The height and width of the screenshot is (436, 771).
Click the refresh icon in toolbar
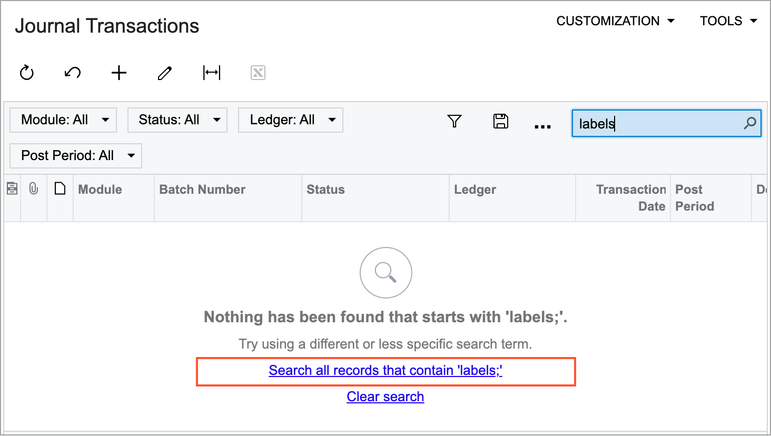point(27,73)
